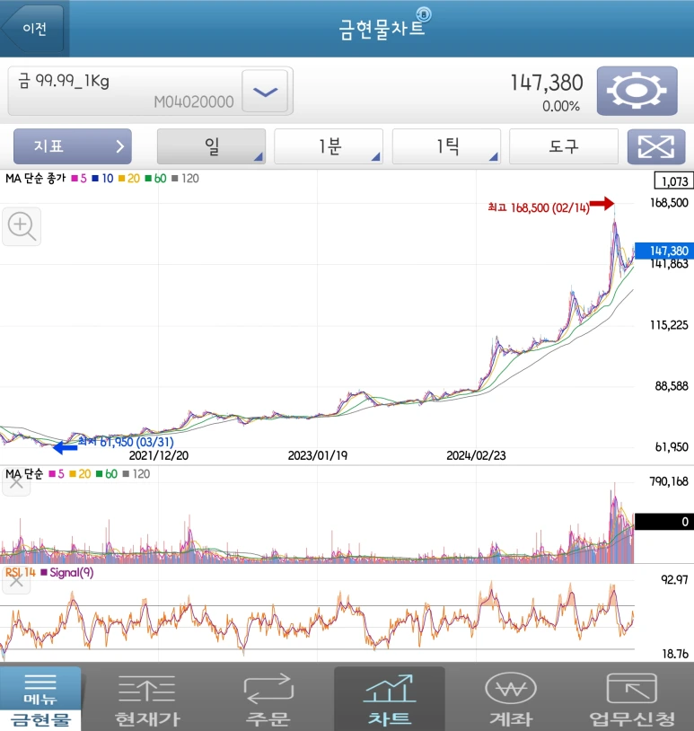Click the 최고 168,500 (02/14) label

click(x=539, y=207)
